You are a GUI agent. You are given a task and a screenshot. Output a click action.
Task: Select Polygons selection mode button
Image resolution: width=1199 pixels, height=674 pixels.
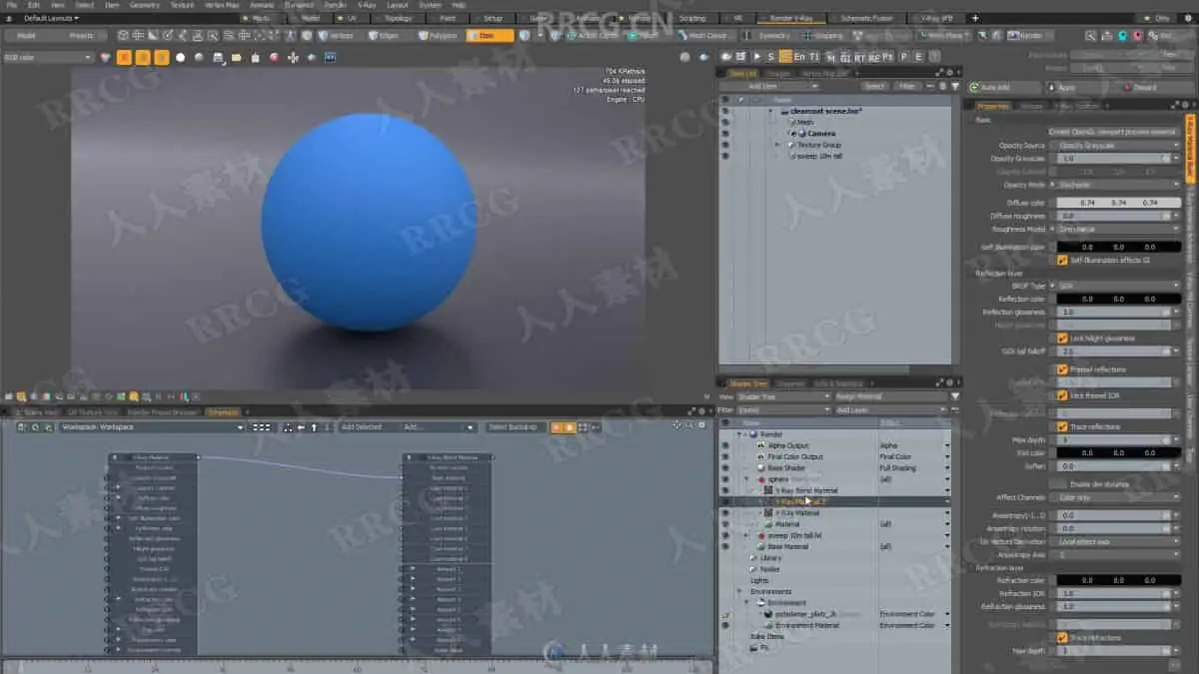tap(438, 35)
